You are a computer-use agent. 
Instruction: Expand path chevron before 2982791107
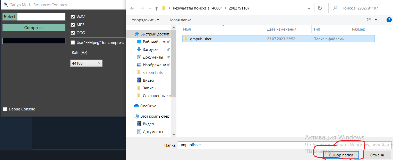coord(226,8)
